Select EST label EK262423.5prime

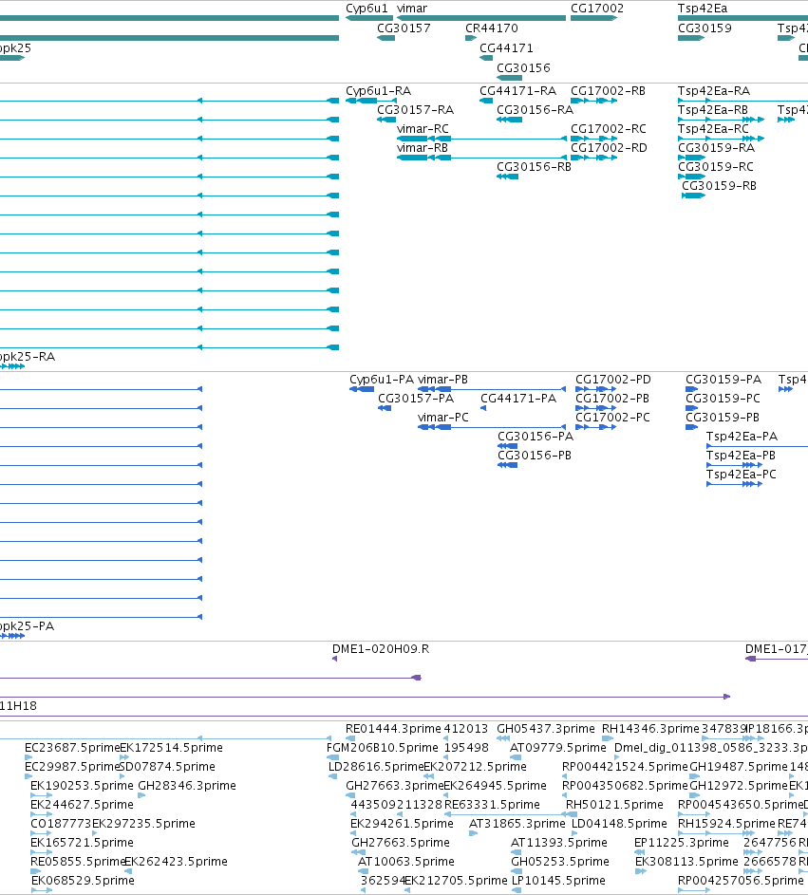tap(176, 861)
